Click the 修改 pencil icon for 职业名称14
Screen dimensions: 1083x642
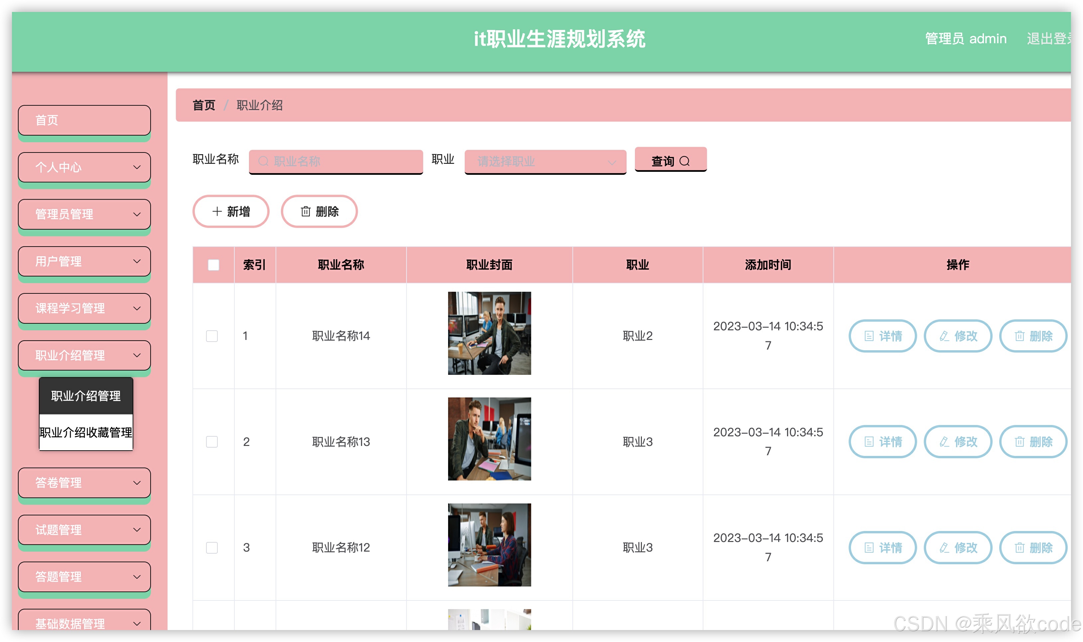click(x=944, y=336)
